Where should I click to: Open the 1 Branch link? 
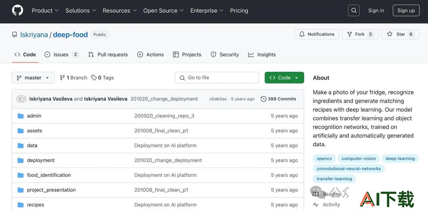pyautogui.click(x=74, y=78)
